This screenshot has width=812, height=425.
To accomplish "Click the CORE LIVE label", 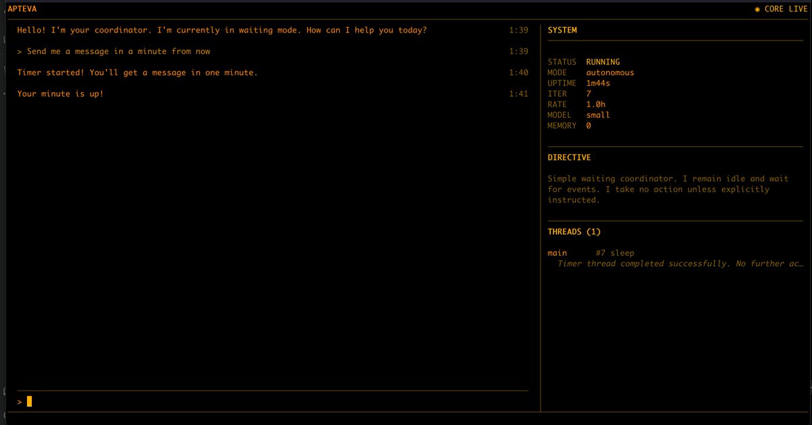I will coord(786,9).
